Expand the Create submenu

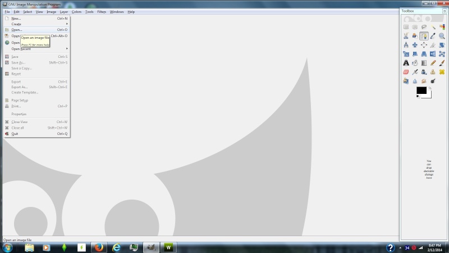click(x=36, y=24)
